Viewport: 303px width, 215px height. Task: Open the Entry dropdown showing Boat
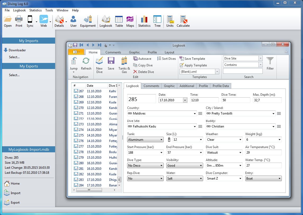(x=279, y=179)
